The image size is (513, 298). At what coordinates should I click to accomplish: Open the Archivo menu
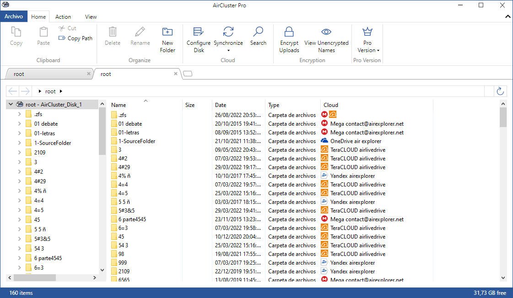click(14, 16)
